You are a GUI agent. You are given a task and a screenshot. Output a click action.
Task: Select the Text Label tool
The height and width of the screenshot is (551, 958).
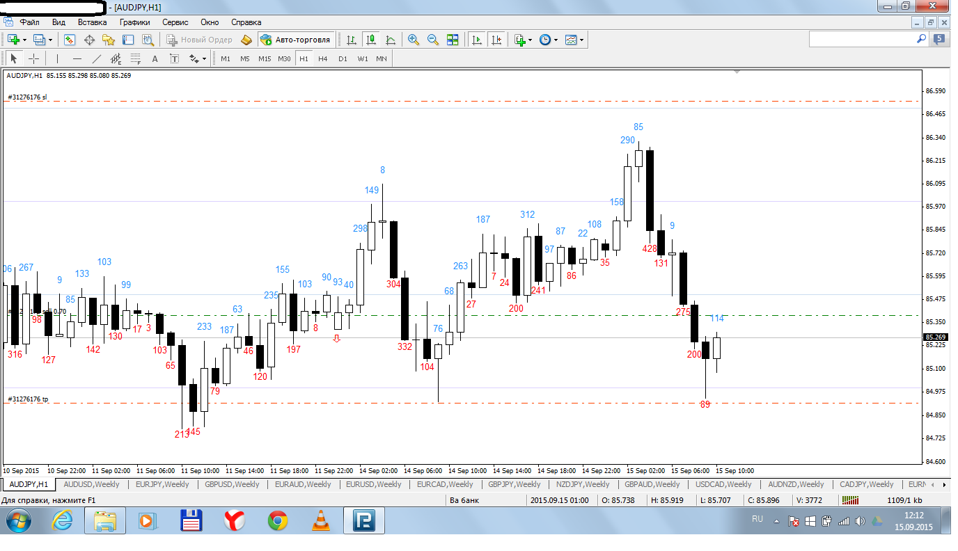click(x=174, y=58)
